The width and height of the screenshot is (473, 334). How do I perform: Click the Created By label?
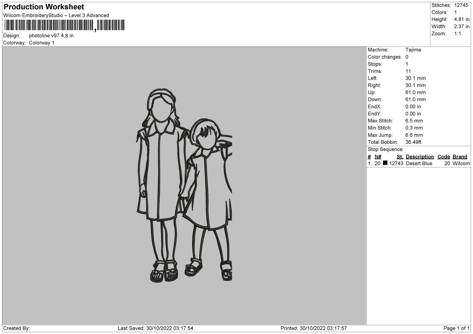pyautogui.click(x=16, y=328)
